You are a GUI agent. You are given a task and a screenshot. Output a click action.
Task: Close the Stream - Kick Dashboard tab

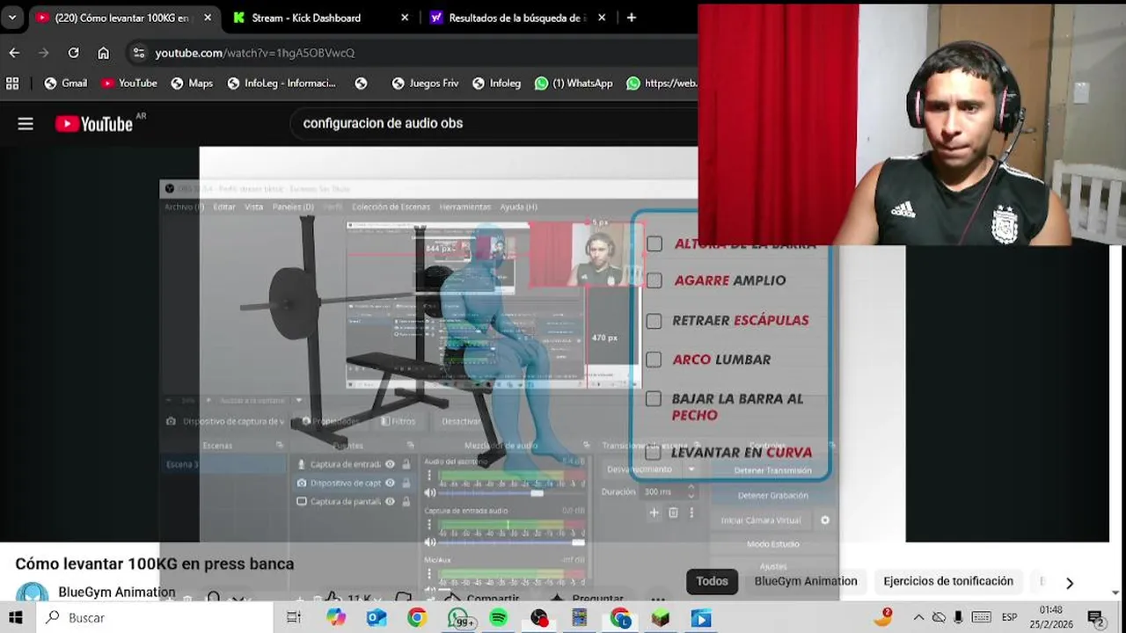pos(405,18)
